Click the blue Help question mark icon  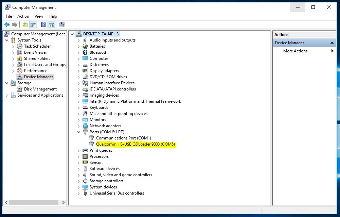tap(43, 24)
